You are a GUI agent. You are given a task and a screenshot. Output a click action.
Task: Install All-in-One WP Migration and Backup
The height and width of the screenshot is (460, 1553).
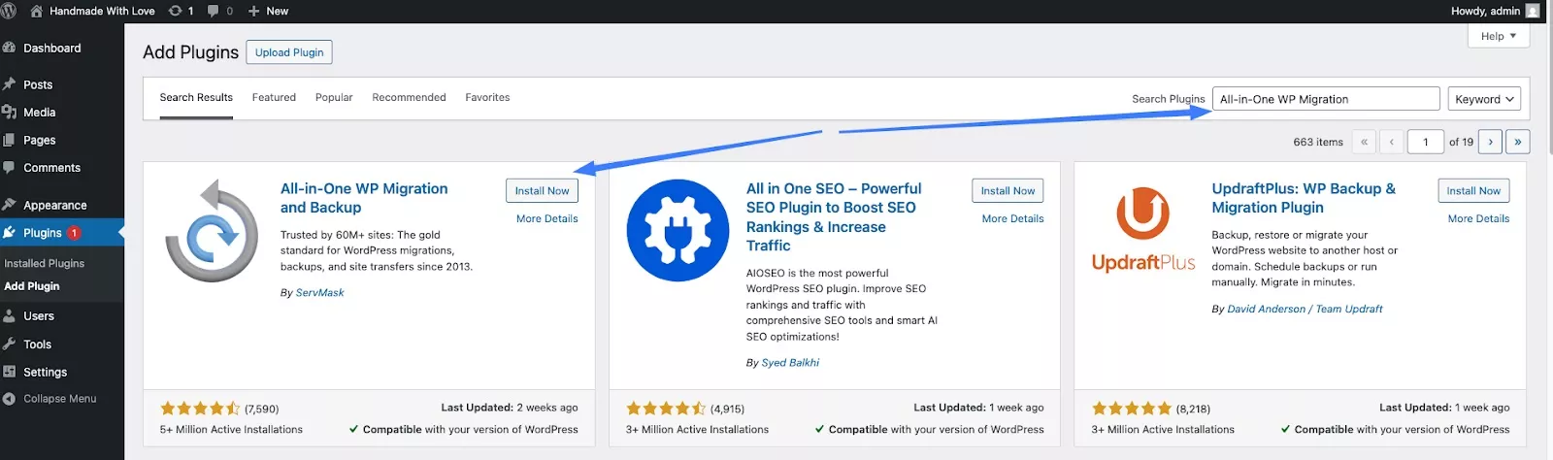[x=542, y=191]
